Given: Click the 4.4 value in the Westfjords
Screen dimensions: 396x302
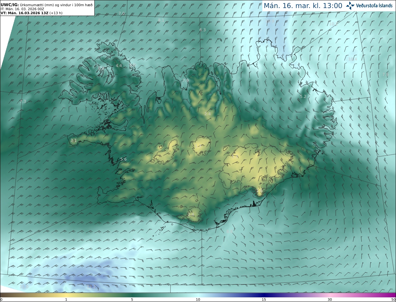Looking at the screenshot, I should tap(119, 66).
